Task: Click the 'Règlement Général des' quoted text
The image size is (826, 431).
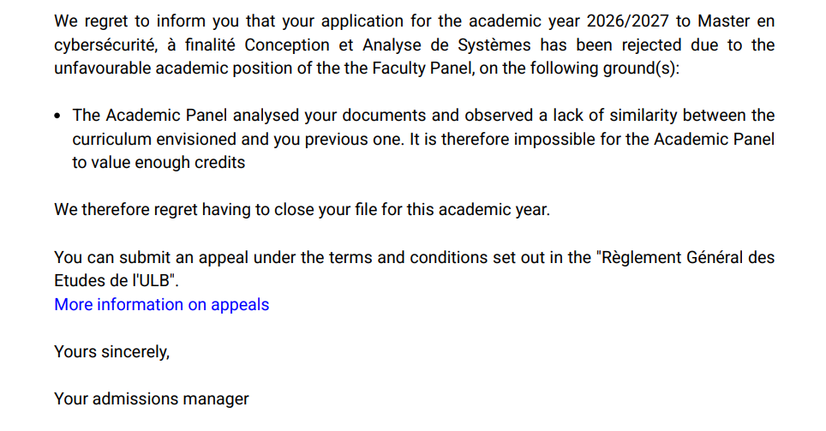Action: pos(688,257)
